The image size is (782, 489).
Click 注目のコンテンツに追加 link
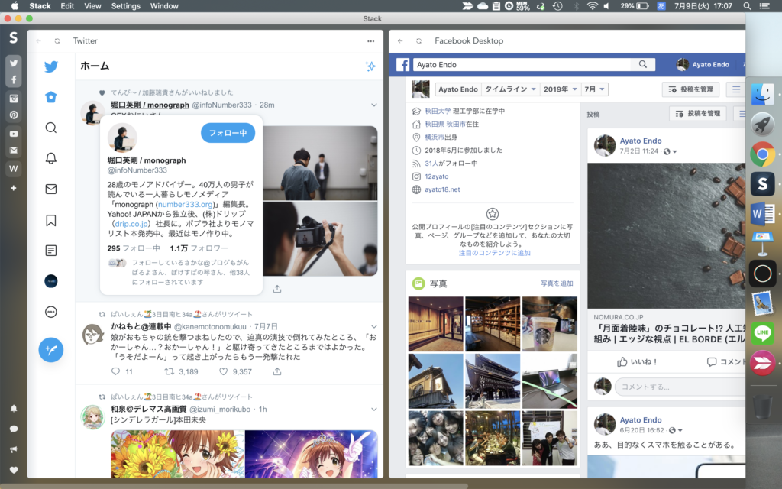494,253
